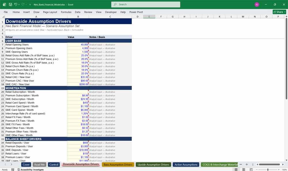
Task: Switch to Normal view
Action: point(236,169)
